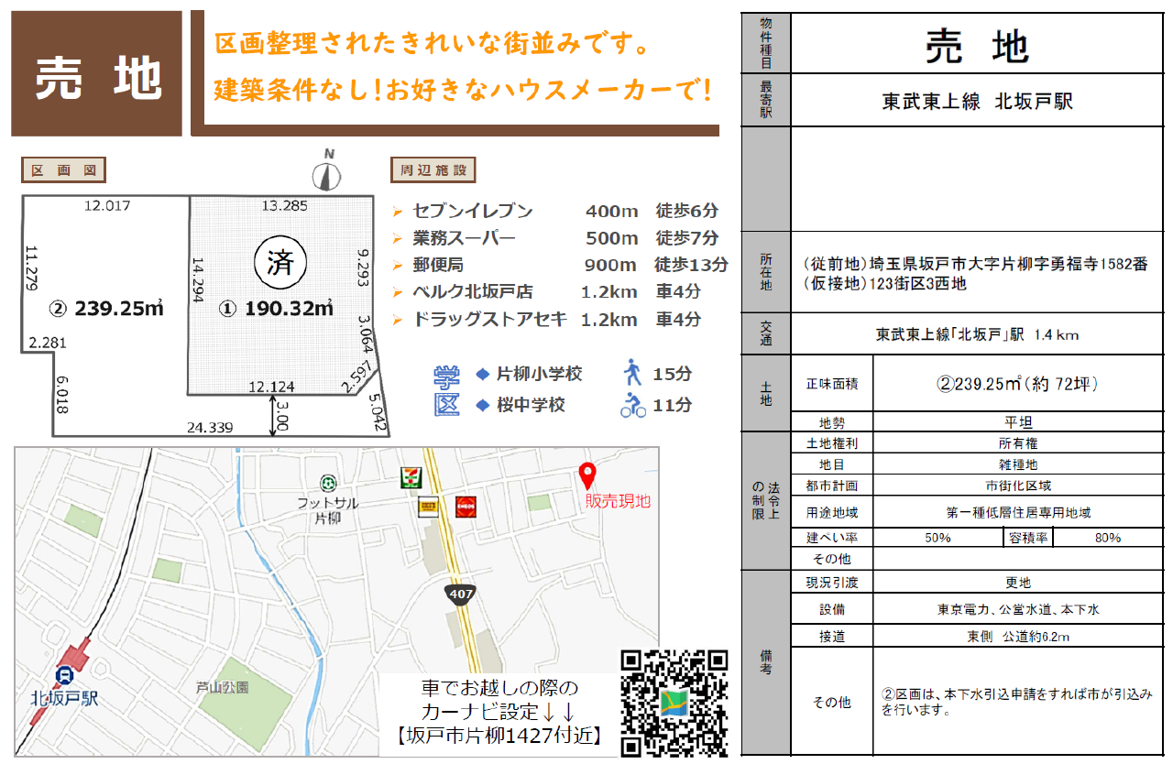Viewport: 1173px width, 764px height.
Task: Click the 24.339 bottom dimension of the plot
Action: pos(210,427)
